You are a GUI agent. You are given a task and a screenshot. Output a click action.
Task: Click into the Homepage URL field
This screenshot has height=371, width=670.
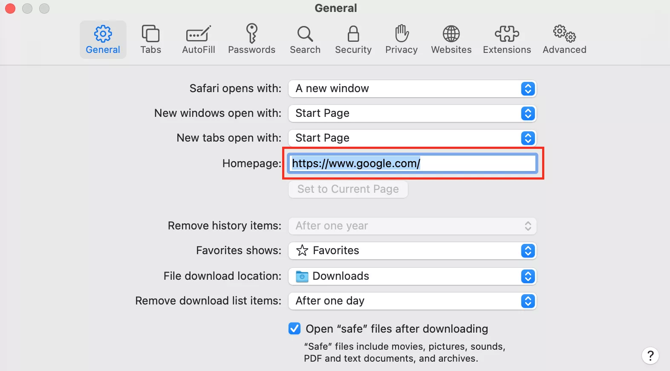click(x=412, y=163)
